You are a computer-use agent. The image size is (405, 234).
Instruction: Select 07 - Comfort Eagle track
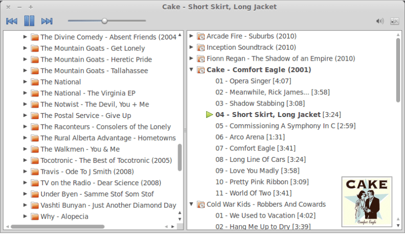(256, 148)
